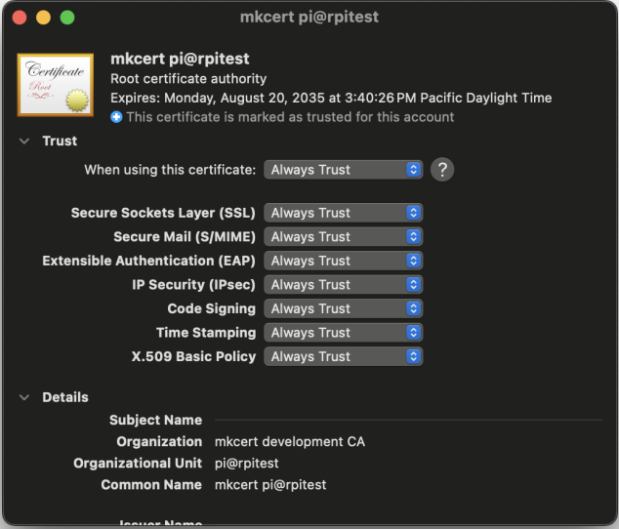Open the Secure Mail (S/MIME) trust dropdown
The width and height of the screenshot is (619, 529).
coord(344,237)
